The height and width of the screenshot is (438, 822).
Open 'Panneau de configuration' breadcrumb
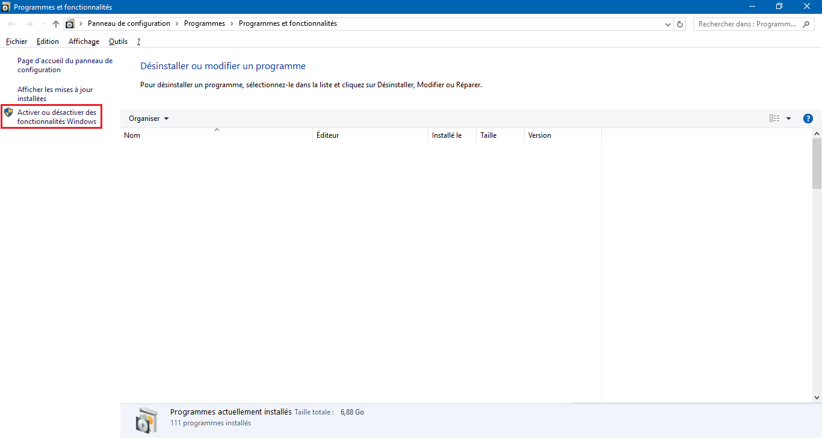(x=129, y=23)
